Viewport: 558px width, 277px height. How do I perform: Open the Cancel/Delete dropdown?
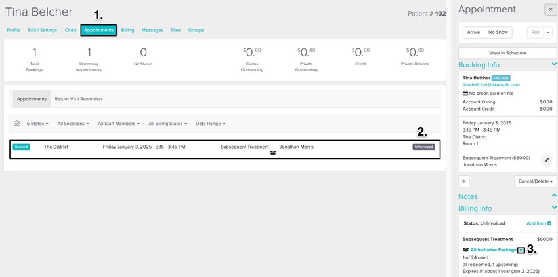[535, 181]
